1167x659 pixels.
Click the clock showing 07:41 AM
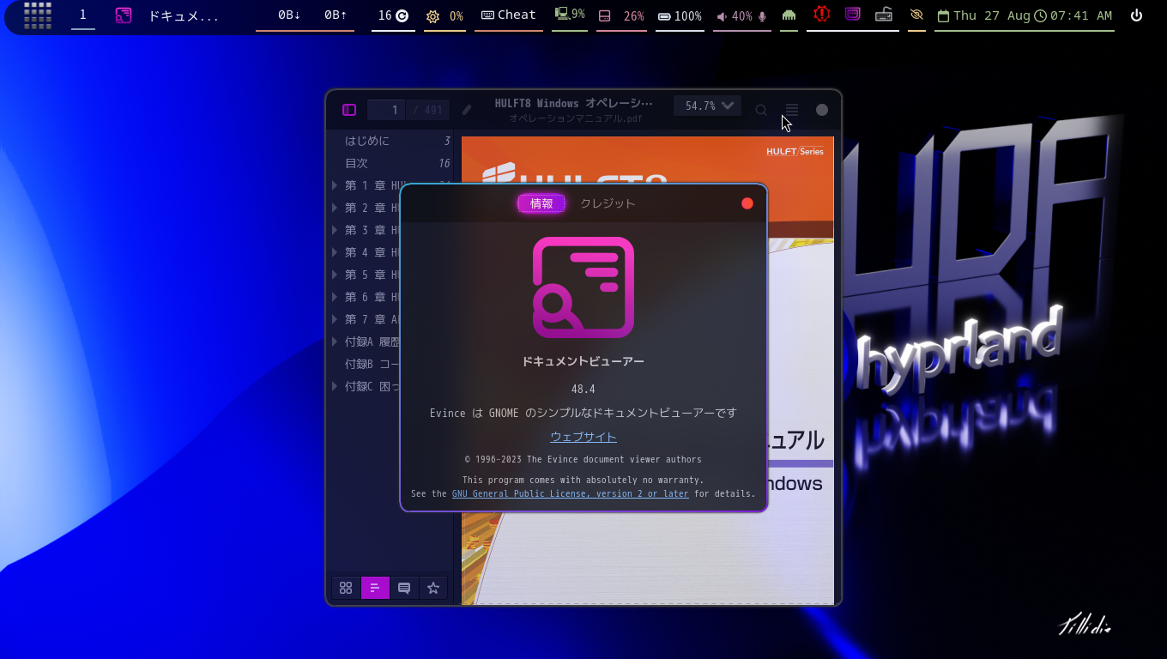point(1073,15)
